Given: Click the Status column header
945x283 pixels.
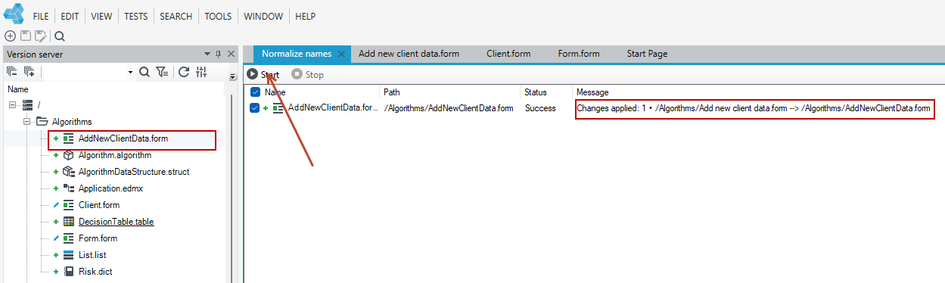Looking at the screenshot, I should [535, 92].
